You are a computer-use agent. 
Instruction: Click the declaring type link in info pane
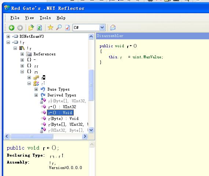click(x=56, y=156)
